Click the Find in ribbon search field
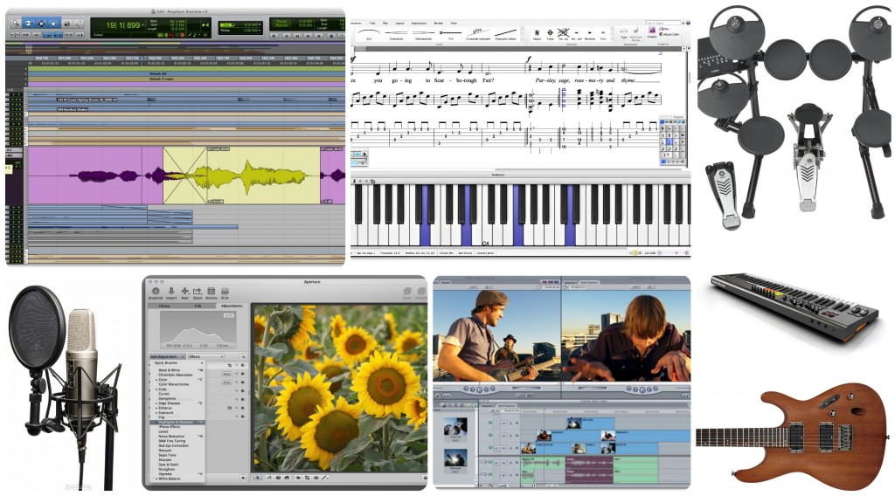 (x=663, y=23)
